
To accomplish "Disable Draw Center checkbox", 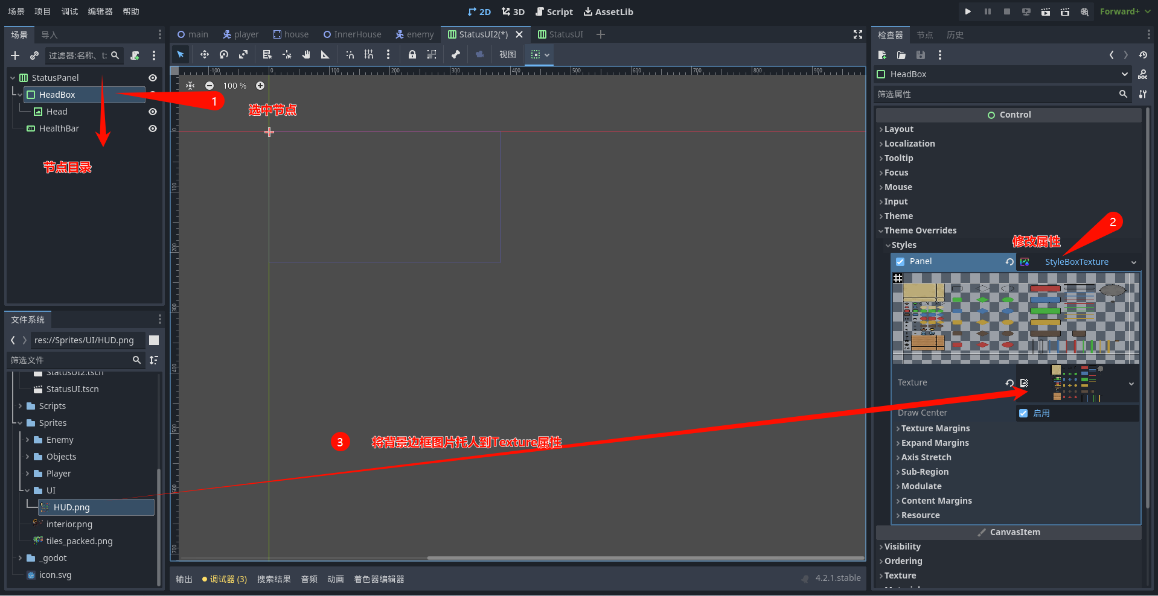I will coord(1023,413).
